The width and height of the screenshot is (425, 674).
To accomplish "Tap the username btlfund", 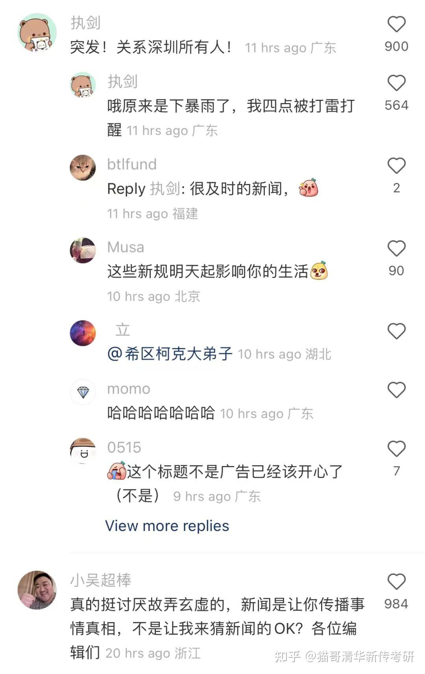I will tap(132, 164).
